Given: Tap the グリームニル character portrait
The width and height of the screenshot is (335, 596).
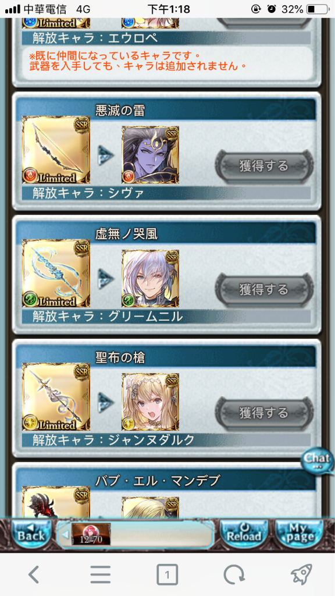Looking at the screenshot, I should (x=151, y=278).
